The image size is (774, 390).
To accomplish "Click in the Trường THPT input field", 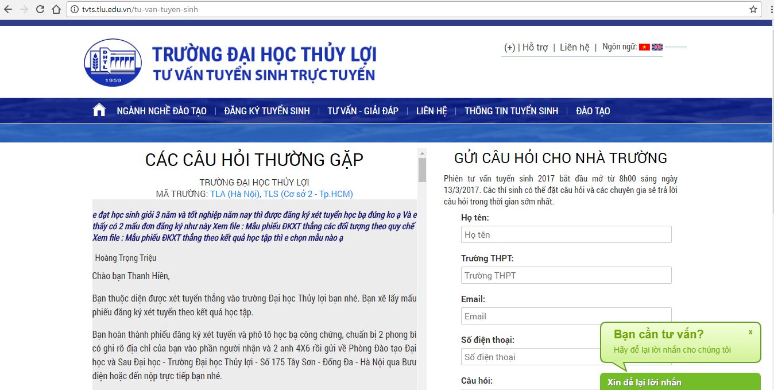I will pos(566,275).
